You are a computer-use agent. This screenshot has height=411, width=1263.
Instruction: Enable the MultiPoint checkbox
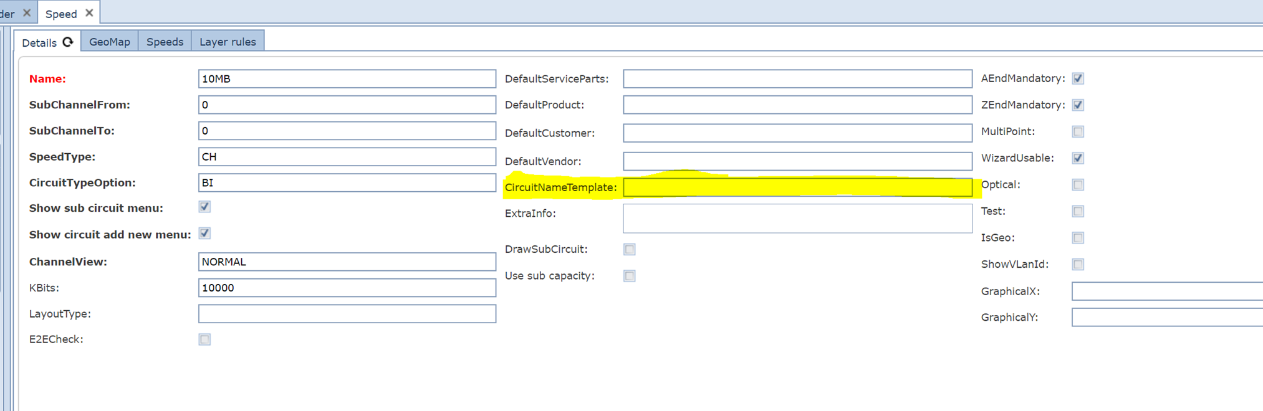[x=1078, y=131]
